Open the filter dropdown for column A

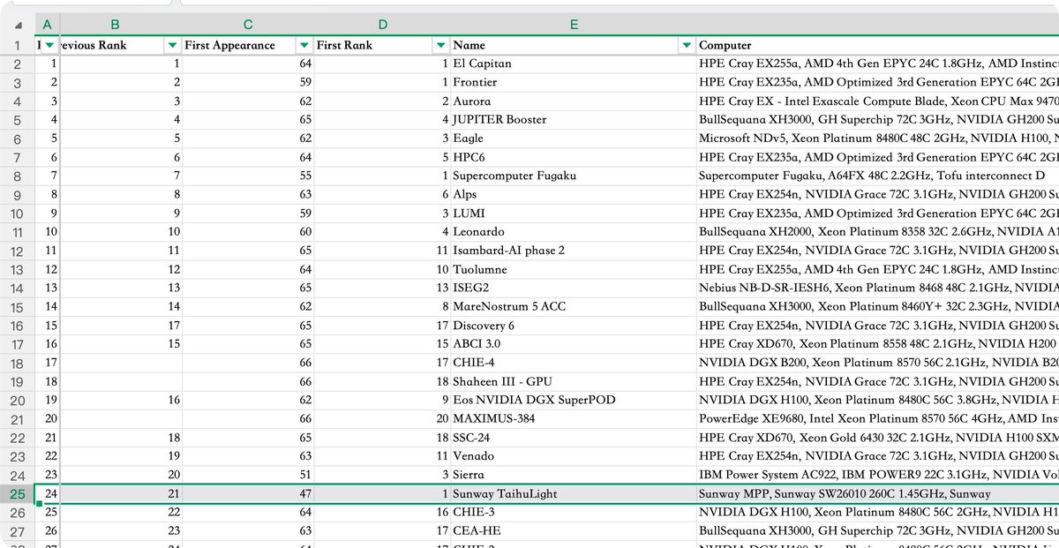click(50, 45)
